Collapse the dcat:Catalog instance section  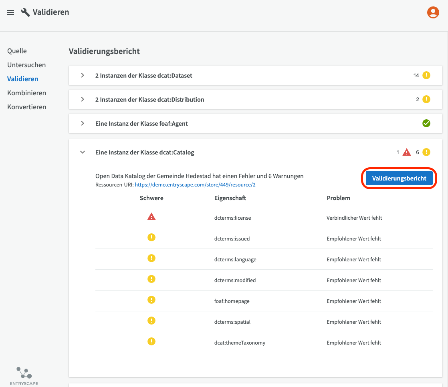[83, 152]
